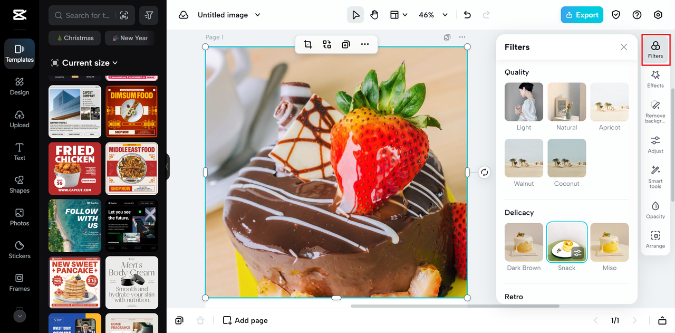Open the shield privacy icon
Viewport: 675px width, 333px height.
click(x=616, y=15)
